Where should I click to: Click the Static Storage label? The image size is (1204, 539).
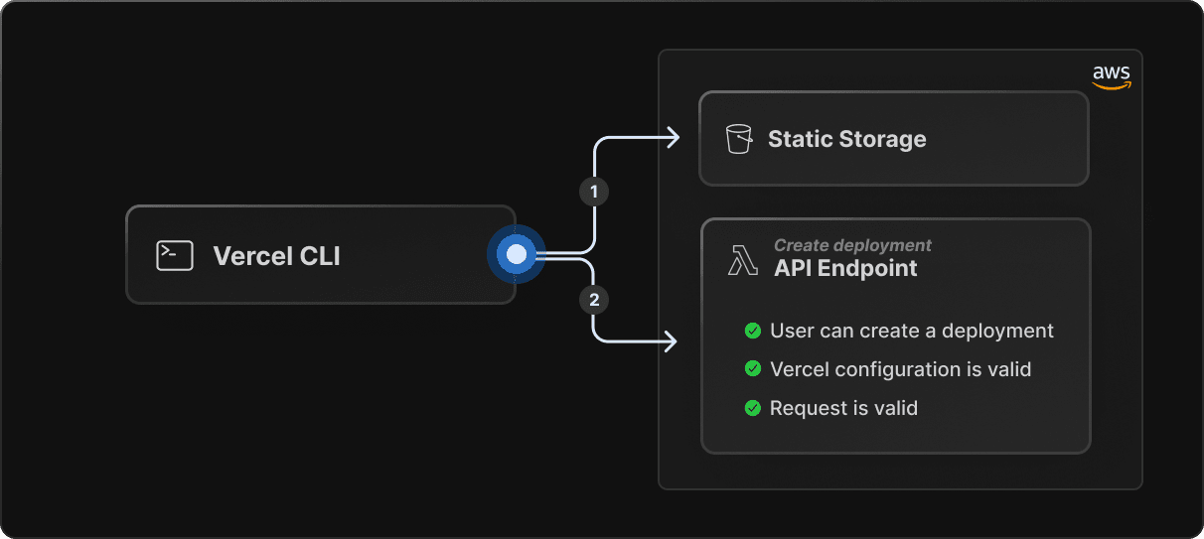[846, 139]
